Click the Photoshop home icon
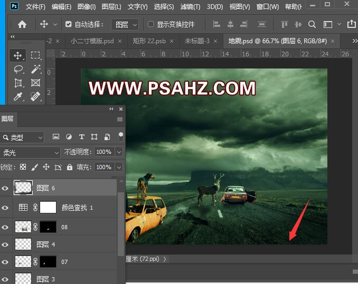This screenshot has width=358, height=284. 22,24
